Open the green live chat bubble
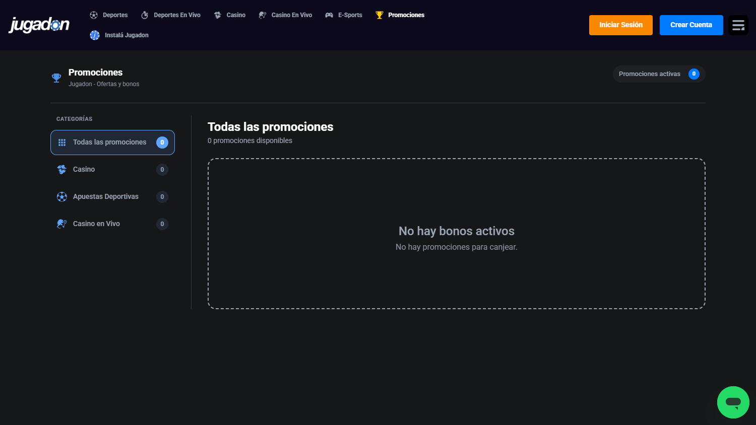This screenshot has width=756, height=425. (x=733, y=402)
